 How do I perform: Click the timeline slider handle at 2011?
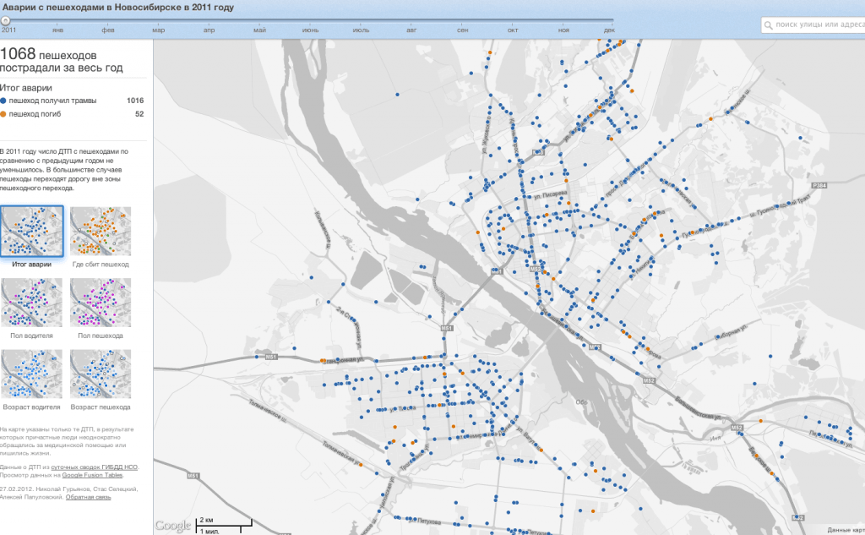pos(5,20)
